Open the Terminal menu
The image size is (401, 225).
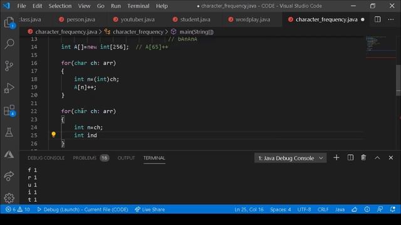pyautogui.click(x=138, y=6)
